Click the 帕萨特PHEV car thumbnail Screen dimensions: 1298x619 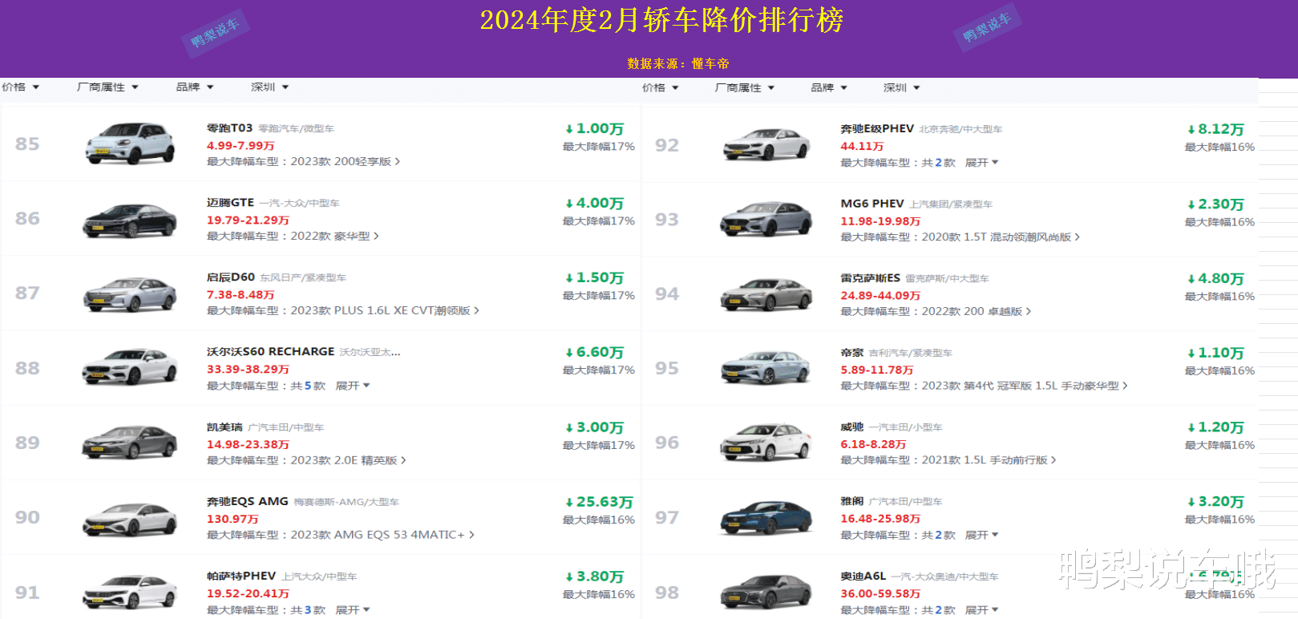click(x=130, y=593)
